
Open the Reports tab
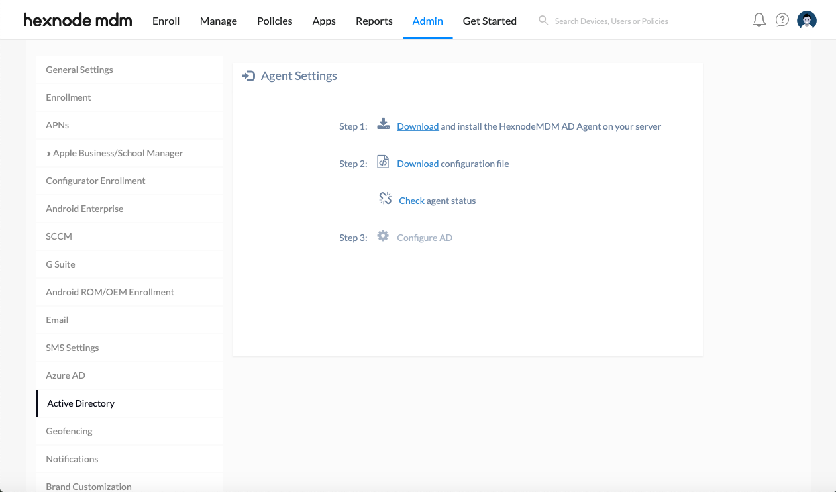point(374,21)
